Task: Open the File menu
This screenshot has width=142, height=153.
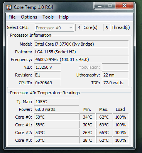Action: 12,17
